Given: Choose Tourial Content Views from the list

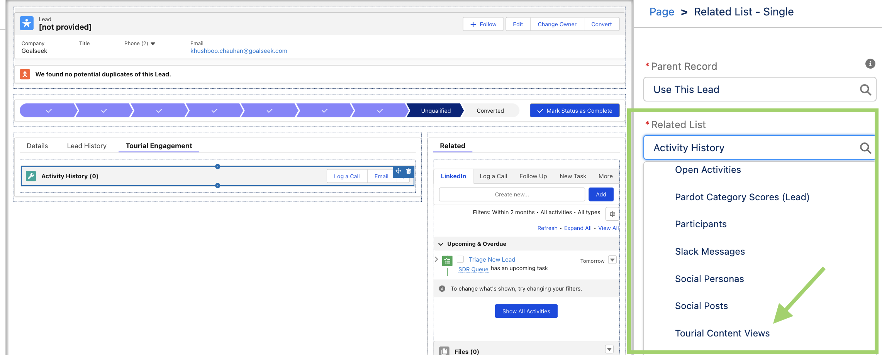Looking at the screenshot, I should tap(722, 333).
